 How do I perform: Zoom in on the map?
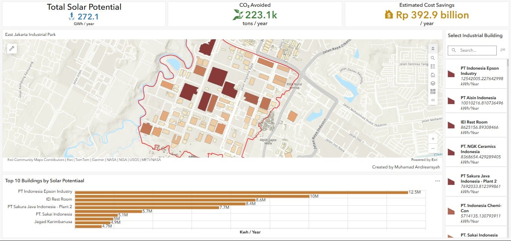[433, 139]
